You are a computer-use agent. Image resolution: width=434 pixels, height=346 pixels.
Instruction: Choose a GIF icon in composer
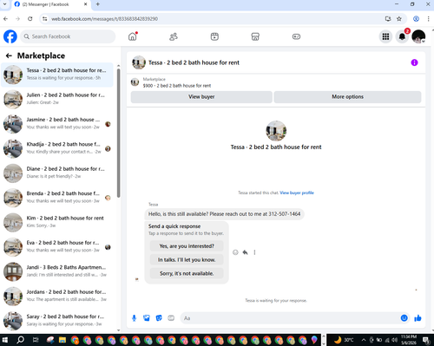[x=171, y=318]
